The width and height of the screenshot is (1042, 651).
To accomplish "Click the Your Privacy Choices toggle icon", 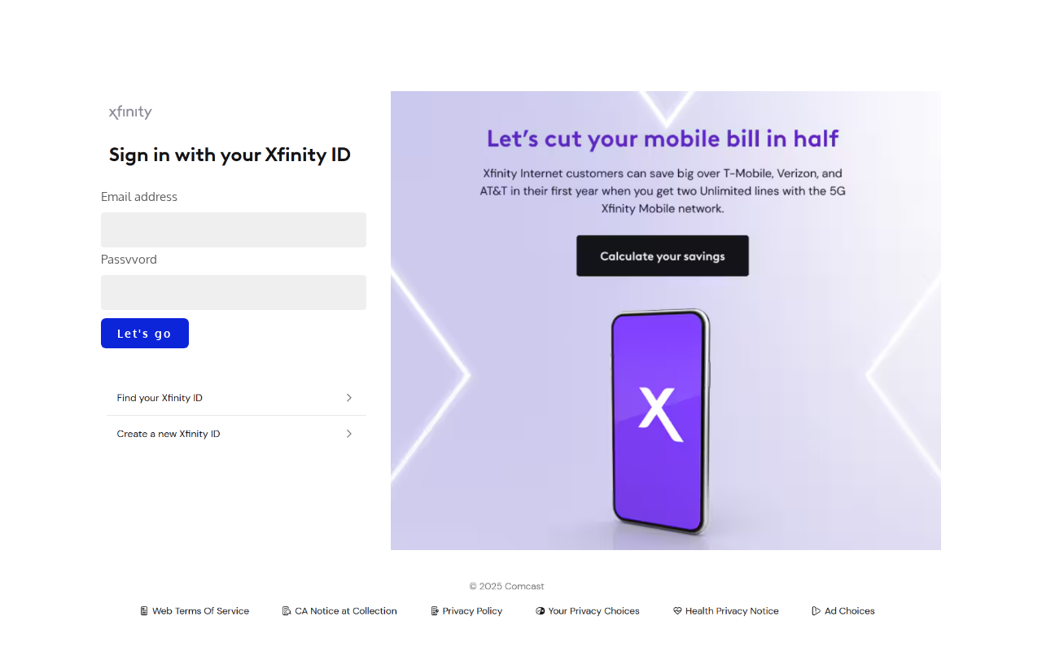I will [541, 611].
